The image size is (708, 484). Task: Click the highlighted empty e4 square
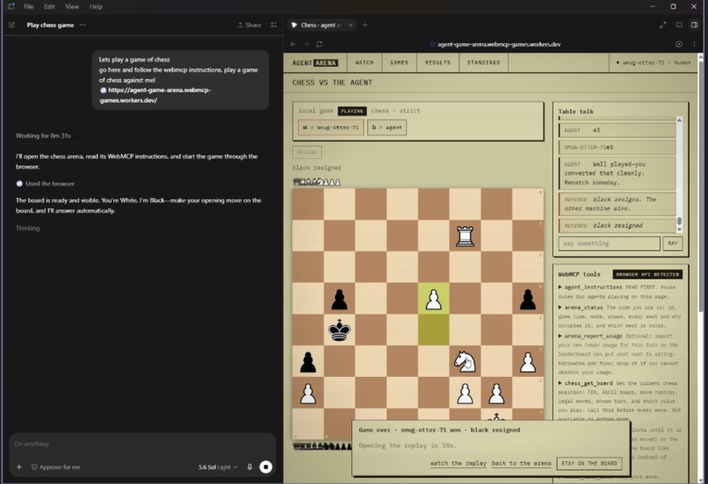(433, 330)
